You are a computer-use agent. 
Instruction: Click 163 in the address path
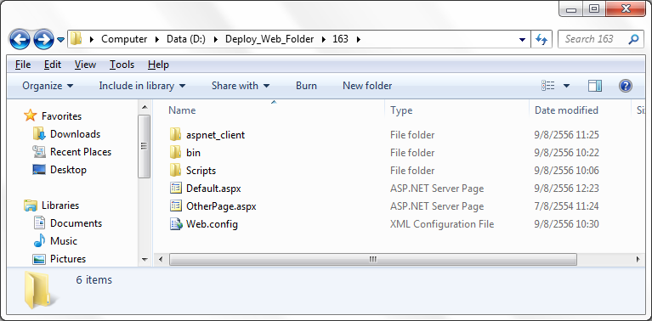[340, 39]
